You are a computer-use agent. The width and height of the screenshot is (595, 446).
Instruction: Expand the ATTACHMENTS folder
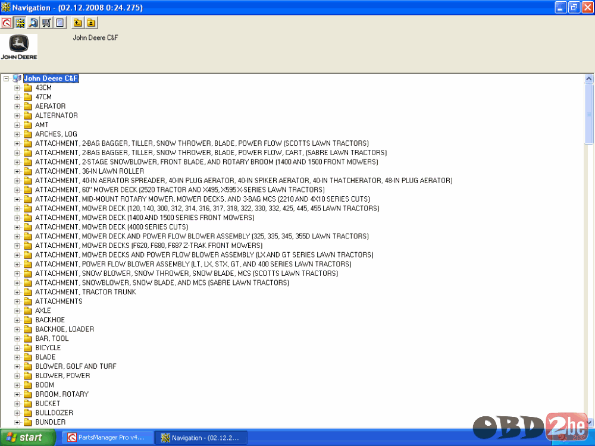pyautogui.click(x=17, y=301)
